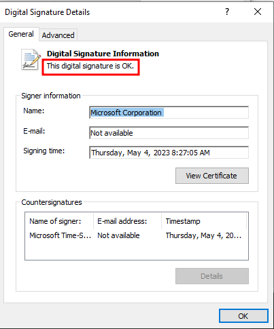Viewport: 274px width, 329px height.
Task: Click the Digital Signature Information heading
Action: click(103, 54)
